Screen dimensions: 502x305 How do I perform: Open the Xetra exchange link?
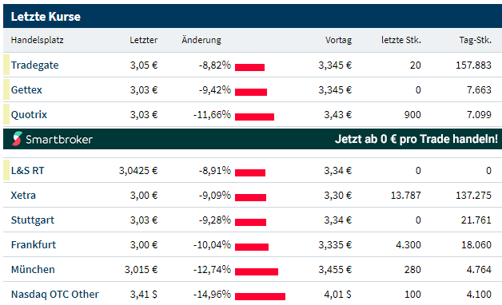coord(23,196)
